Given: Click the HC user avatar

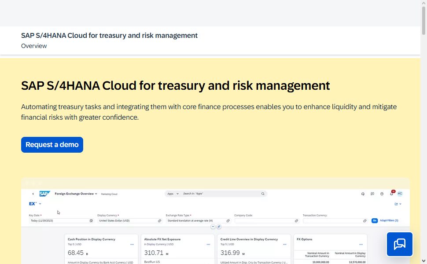Looking at the screenshot, I should [400, 194].
